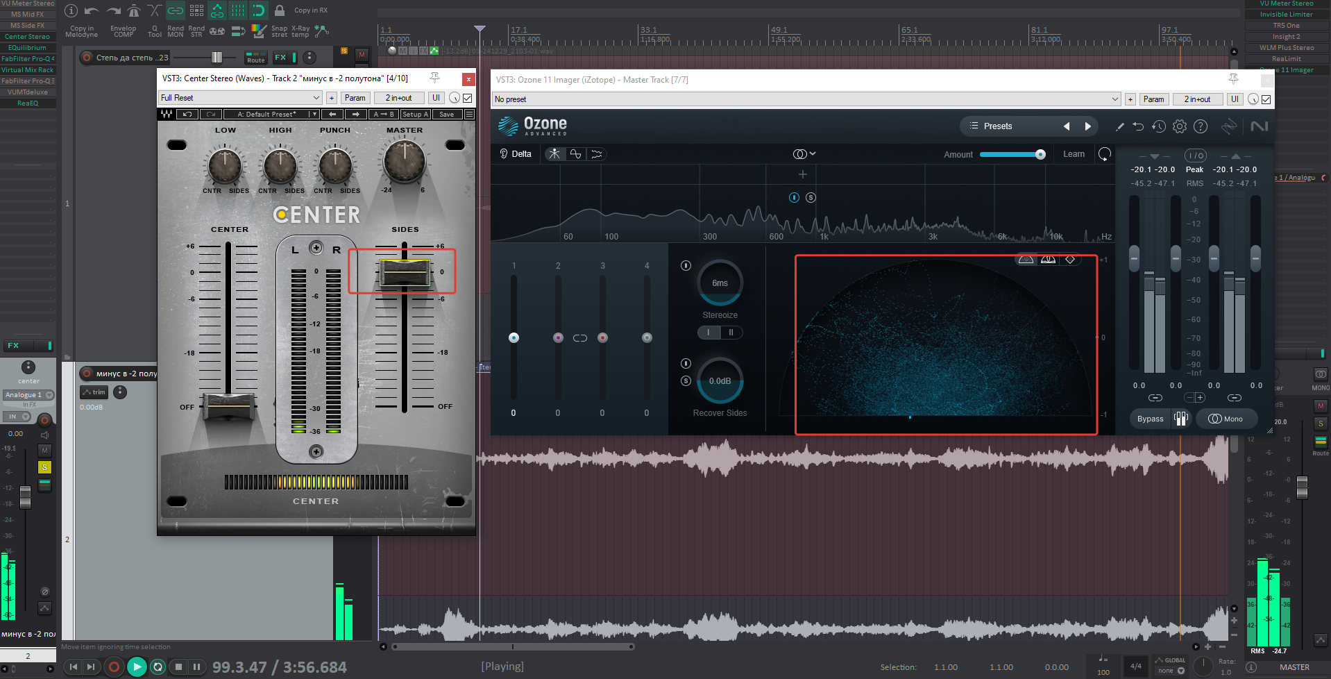Viewport: 1331px width, 679px height.
Task: Uncheck Ozone Imager plugin enable checkbox
Action: click(1266, 99)
